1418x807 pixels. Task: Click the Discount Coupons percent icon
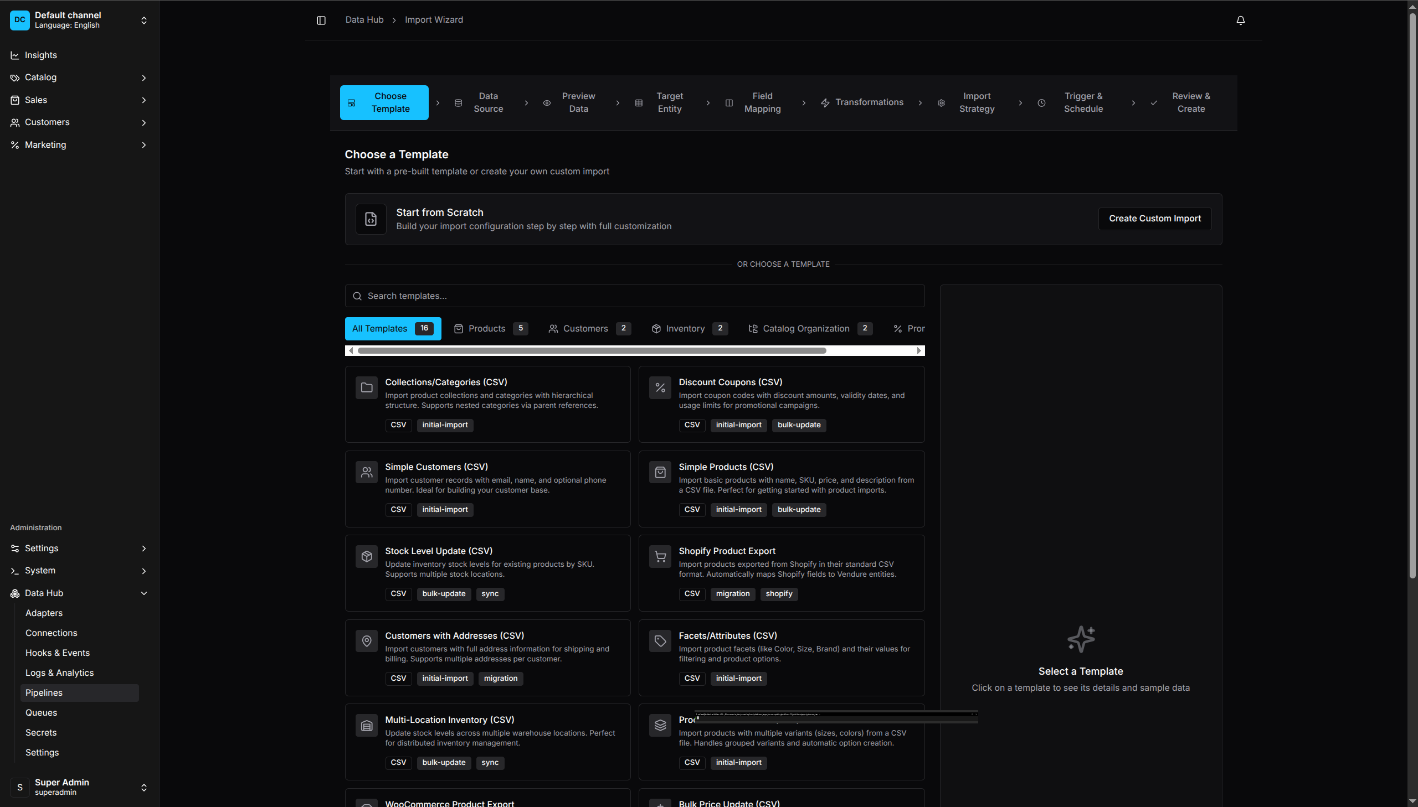point(660,387)
